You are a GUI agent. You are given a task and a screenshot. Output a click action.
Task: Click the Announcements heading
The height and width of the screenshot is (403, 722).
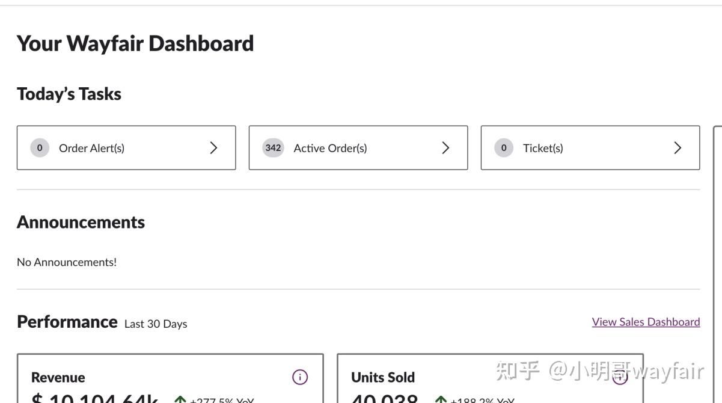[x=81, y=222]
